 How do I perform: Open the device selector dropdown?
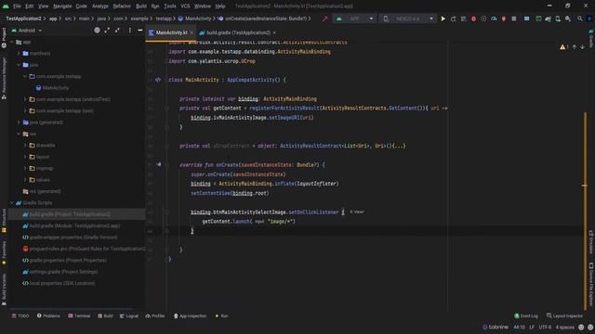click(x=407, y=19)
